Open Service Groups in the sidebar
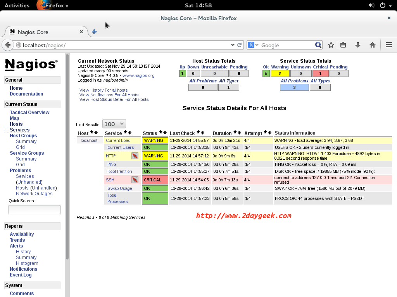The width and height of the screenshot is (397, 297). point(27,153)
